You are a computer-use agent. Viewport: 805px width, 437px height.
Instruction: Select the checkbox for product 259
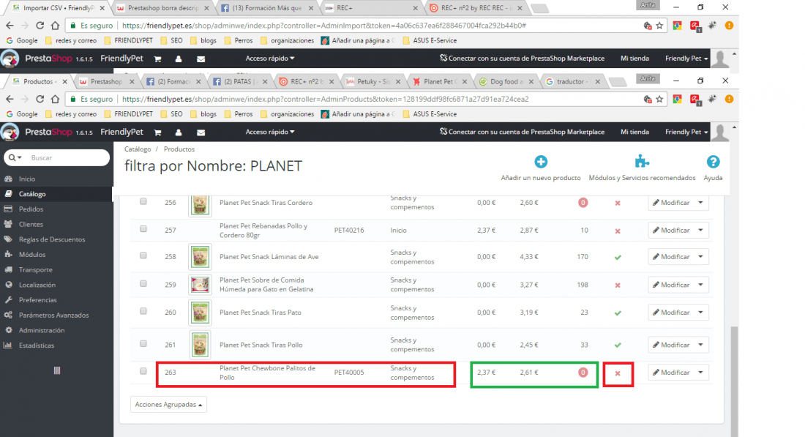(x=143, y=283)
